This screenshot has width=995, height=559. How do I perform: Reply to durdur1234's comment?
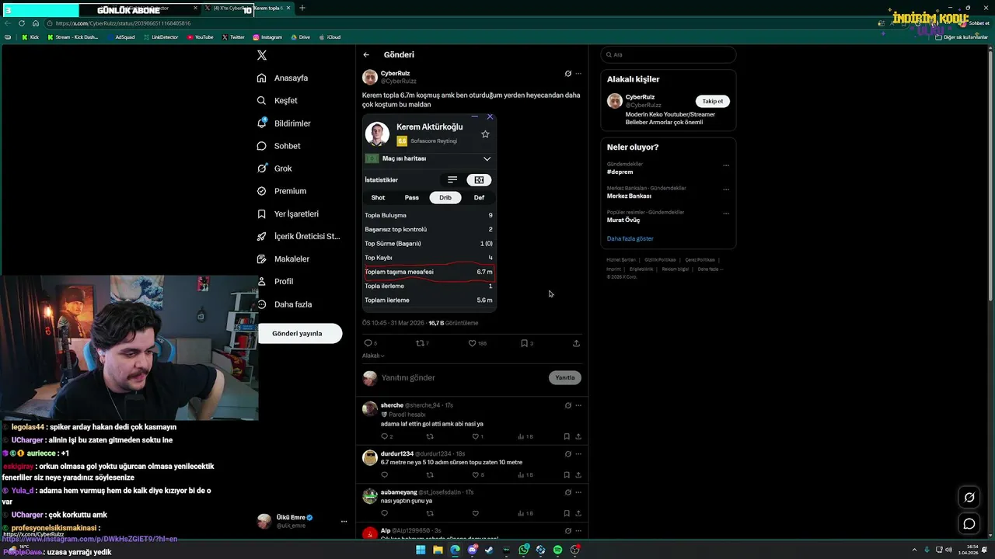(384, 475)
